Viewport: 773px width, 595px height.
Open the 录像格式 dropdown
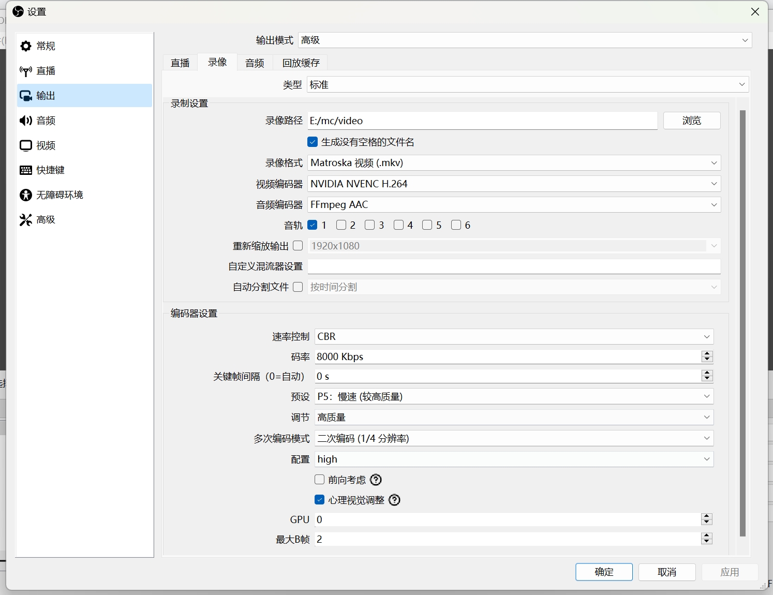[514, 163]
